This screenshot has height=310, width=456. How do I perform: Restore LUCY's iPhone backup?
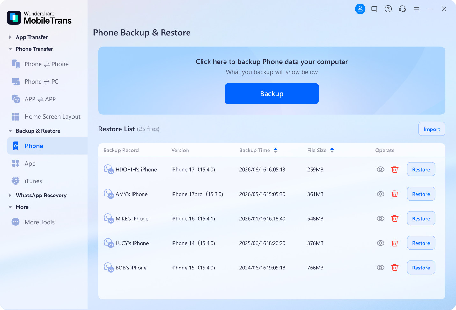(x=421, y=243)
